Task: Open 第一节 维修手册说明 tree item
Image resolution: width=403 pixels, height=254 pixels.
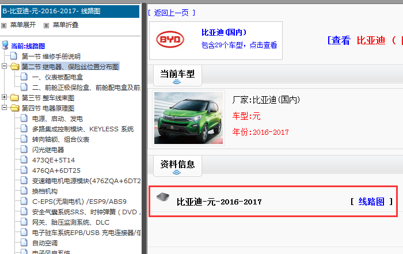Action: pos(51,56)
